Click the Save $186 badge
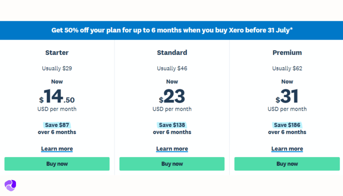 pyautogui.click(x=287, y=125)
